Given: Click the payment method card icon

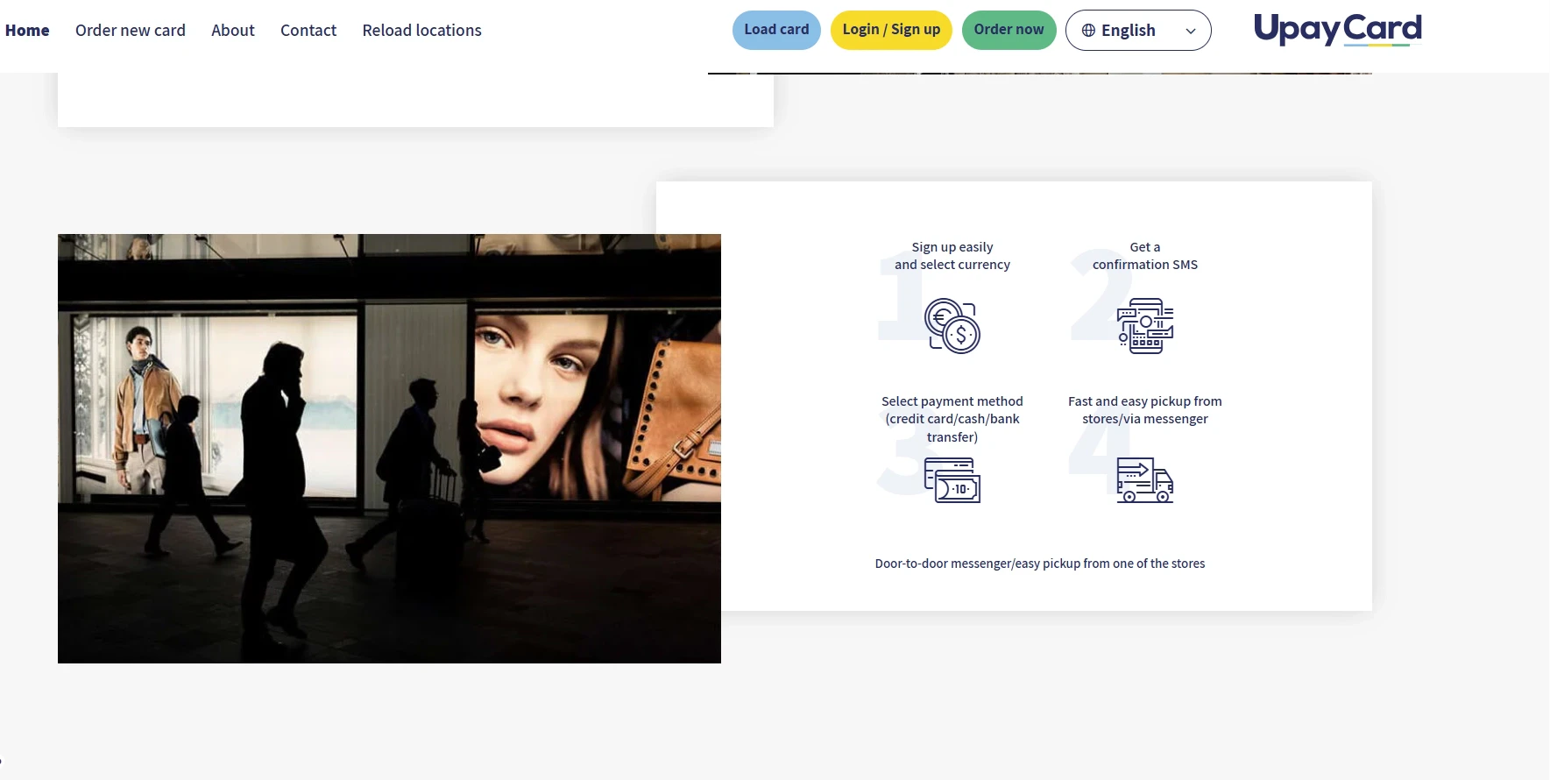Looking at the screenshot, I should 952,480.
